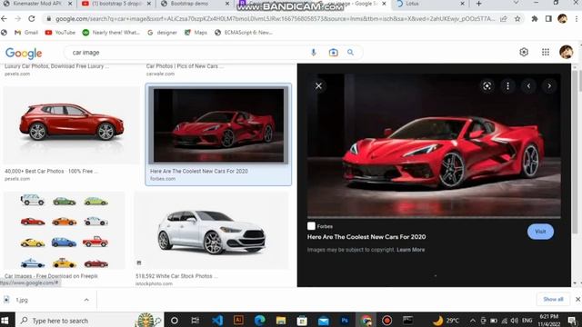Toggle the browser side panel
The width and height of the screenshot is (582, 327).
[x=548, y=18]
